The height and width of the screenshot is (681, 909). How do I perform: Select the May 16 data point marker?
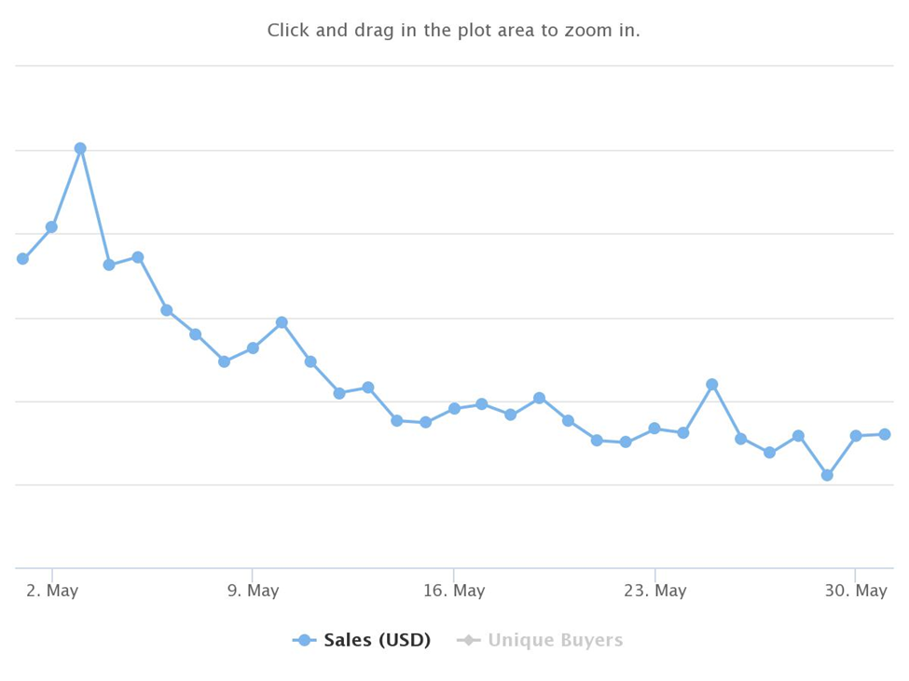pos(454,408)
